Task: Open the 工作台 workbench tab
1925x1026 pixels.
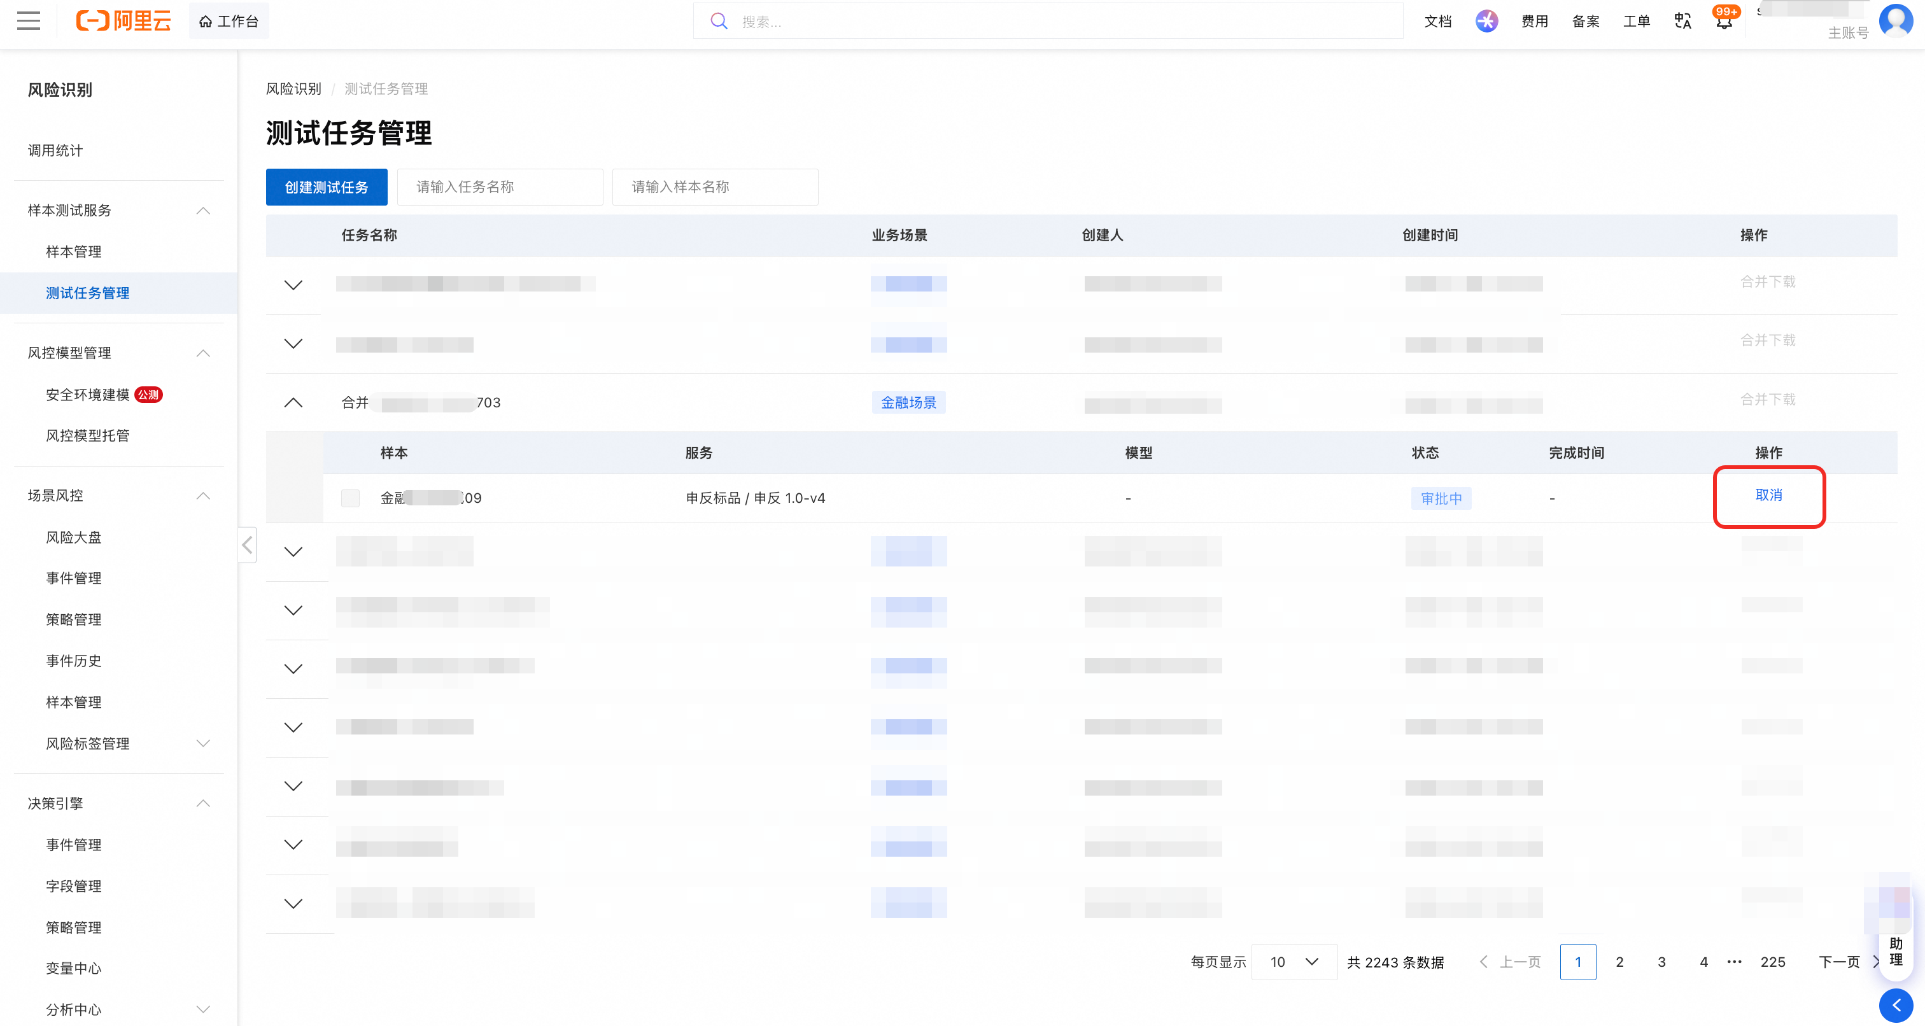Action: tap(229, 21)
